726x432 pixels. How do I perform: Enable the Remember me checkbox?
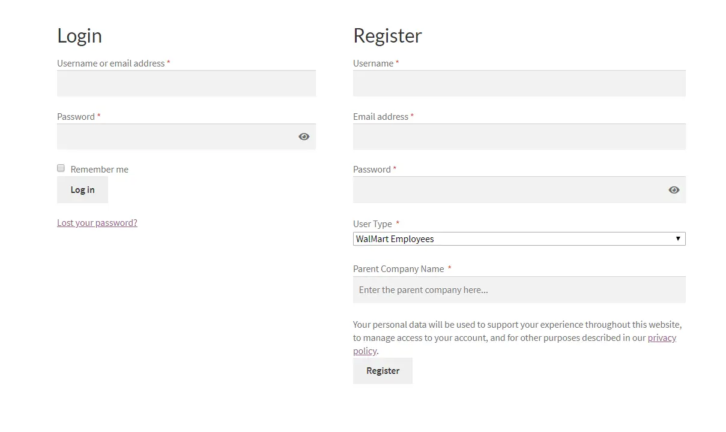[x=61, y=168]
